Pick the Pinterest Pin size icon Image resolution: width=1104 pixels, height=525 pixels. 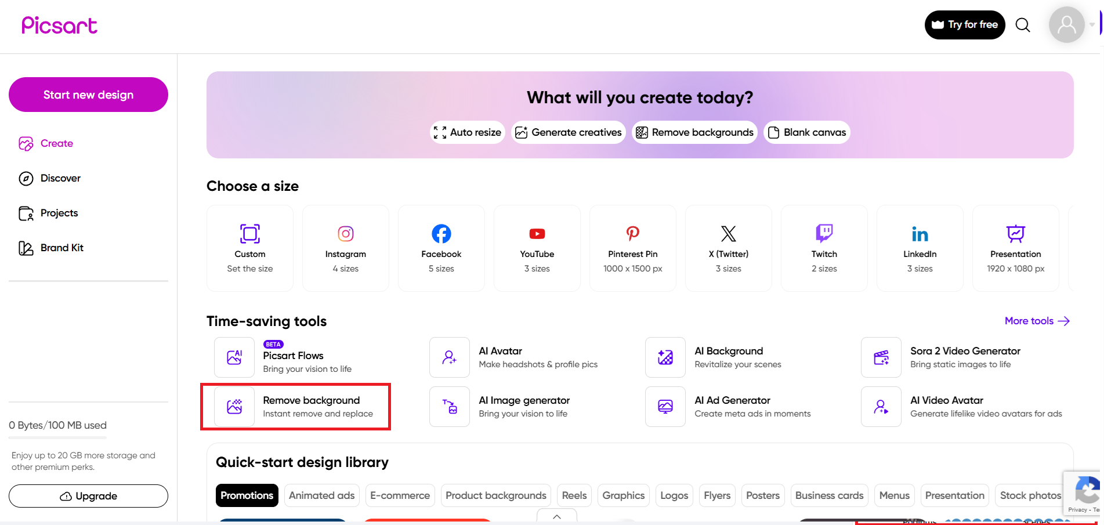point(633,234)
